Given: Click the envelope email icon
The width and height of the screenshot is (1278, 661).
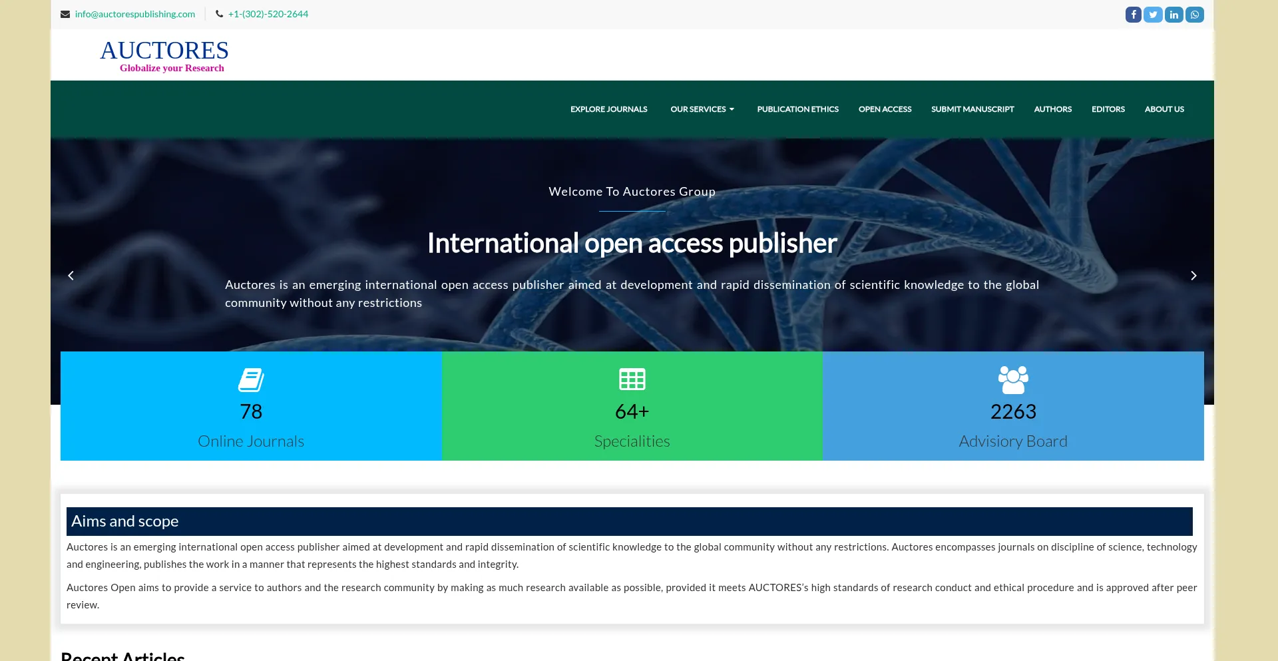Looking at the screenshot, I should pos(65,14).
